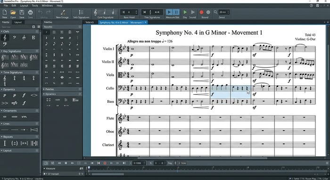Viewport: 330px width, 180px height.
Task: Save the score with the Save disk icon
Action: pos(22,12)
